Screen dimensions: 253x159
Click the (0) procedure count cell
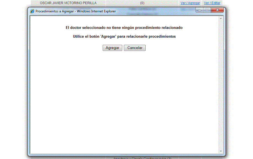(x=142, y=3)
